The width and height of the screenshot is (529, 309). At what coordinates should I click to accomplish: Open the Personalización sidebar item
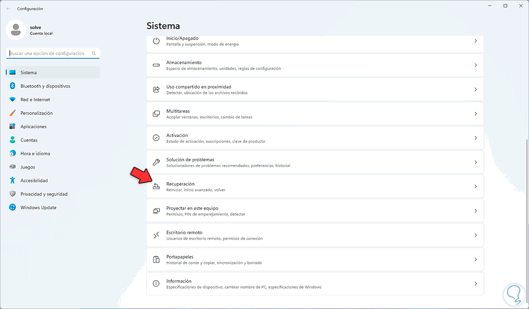point(37,113)
